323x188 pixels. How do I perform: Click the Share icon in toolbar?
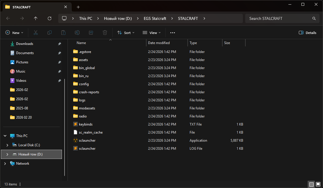91,33
